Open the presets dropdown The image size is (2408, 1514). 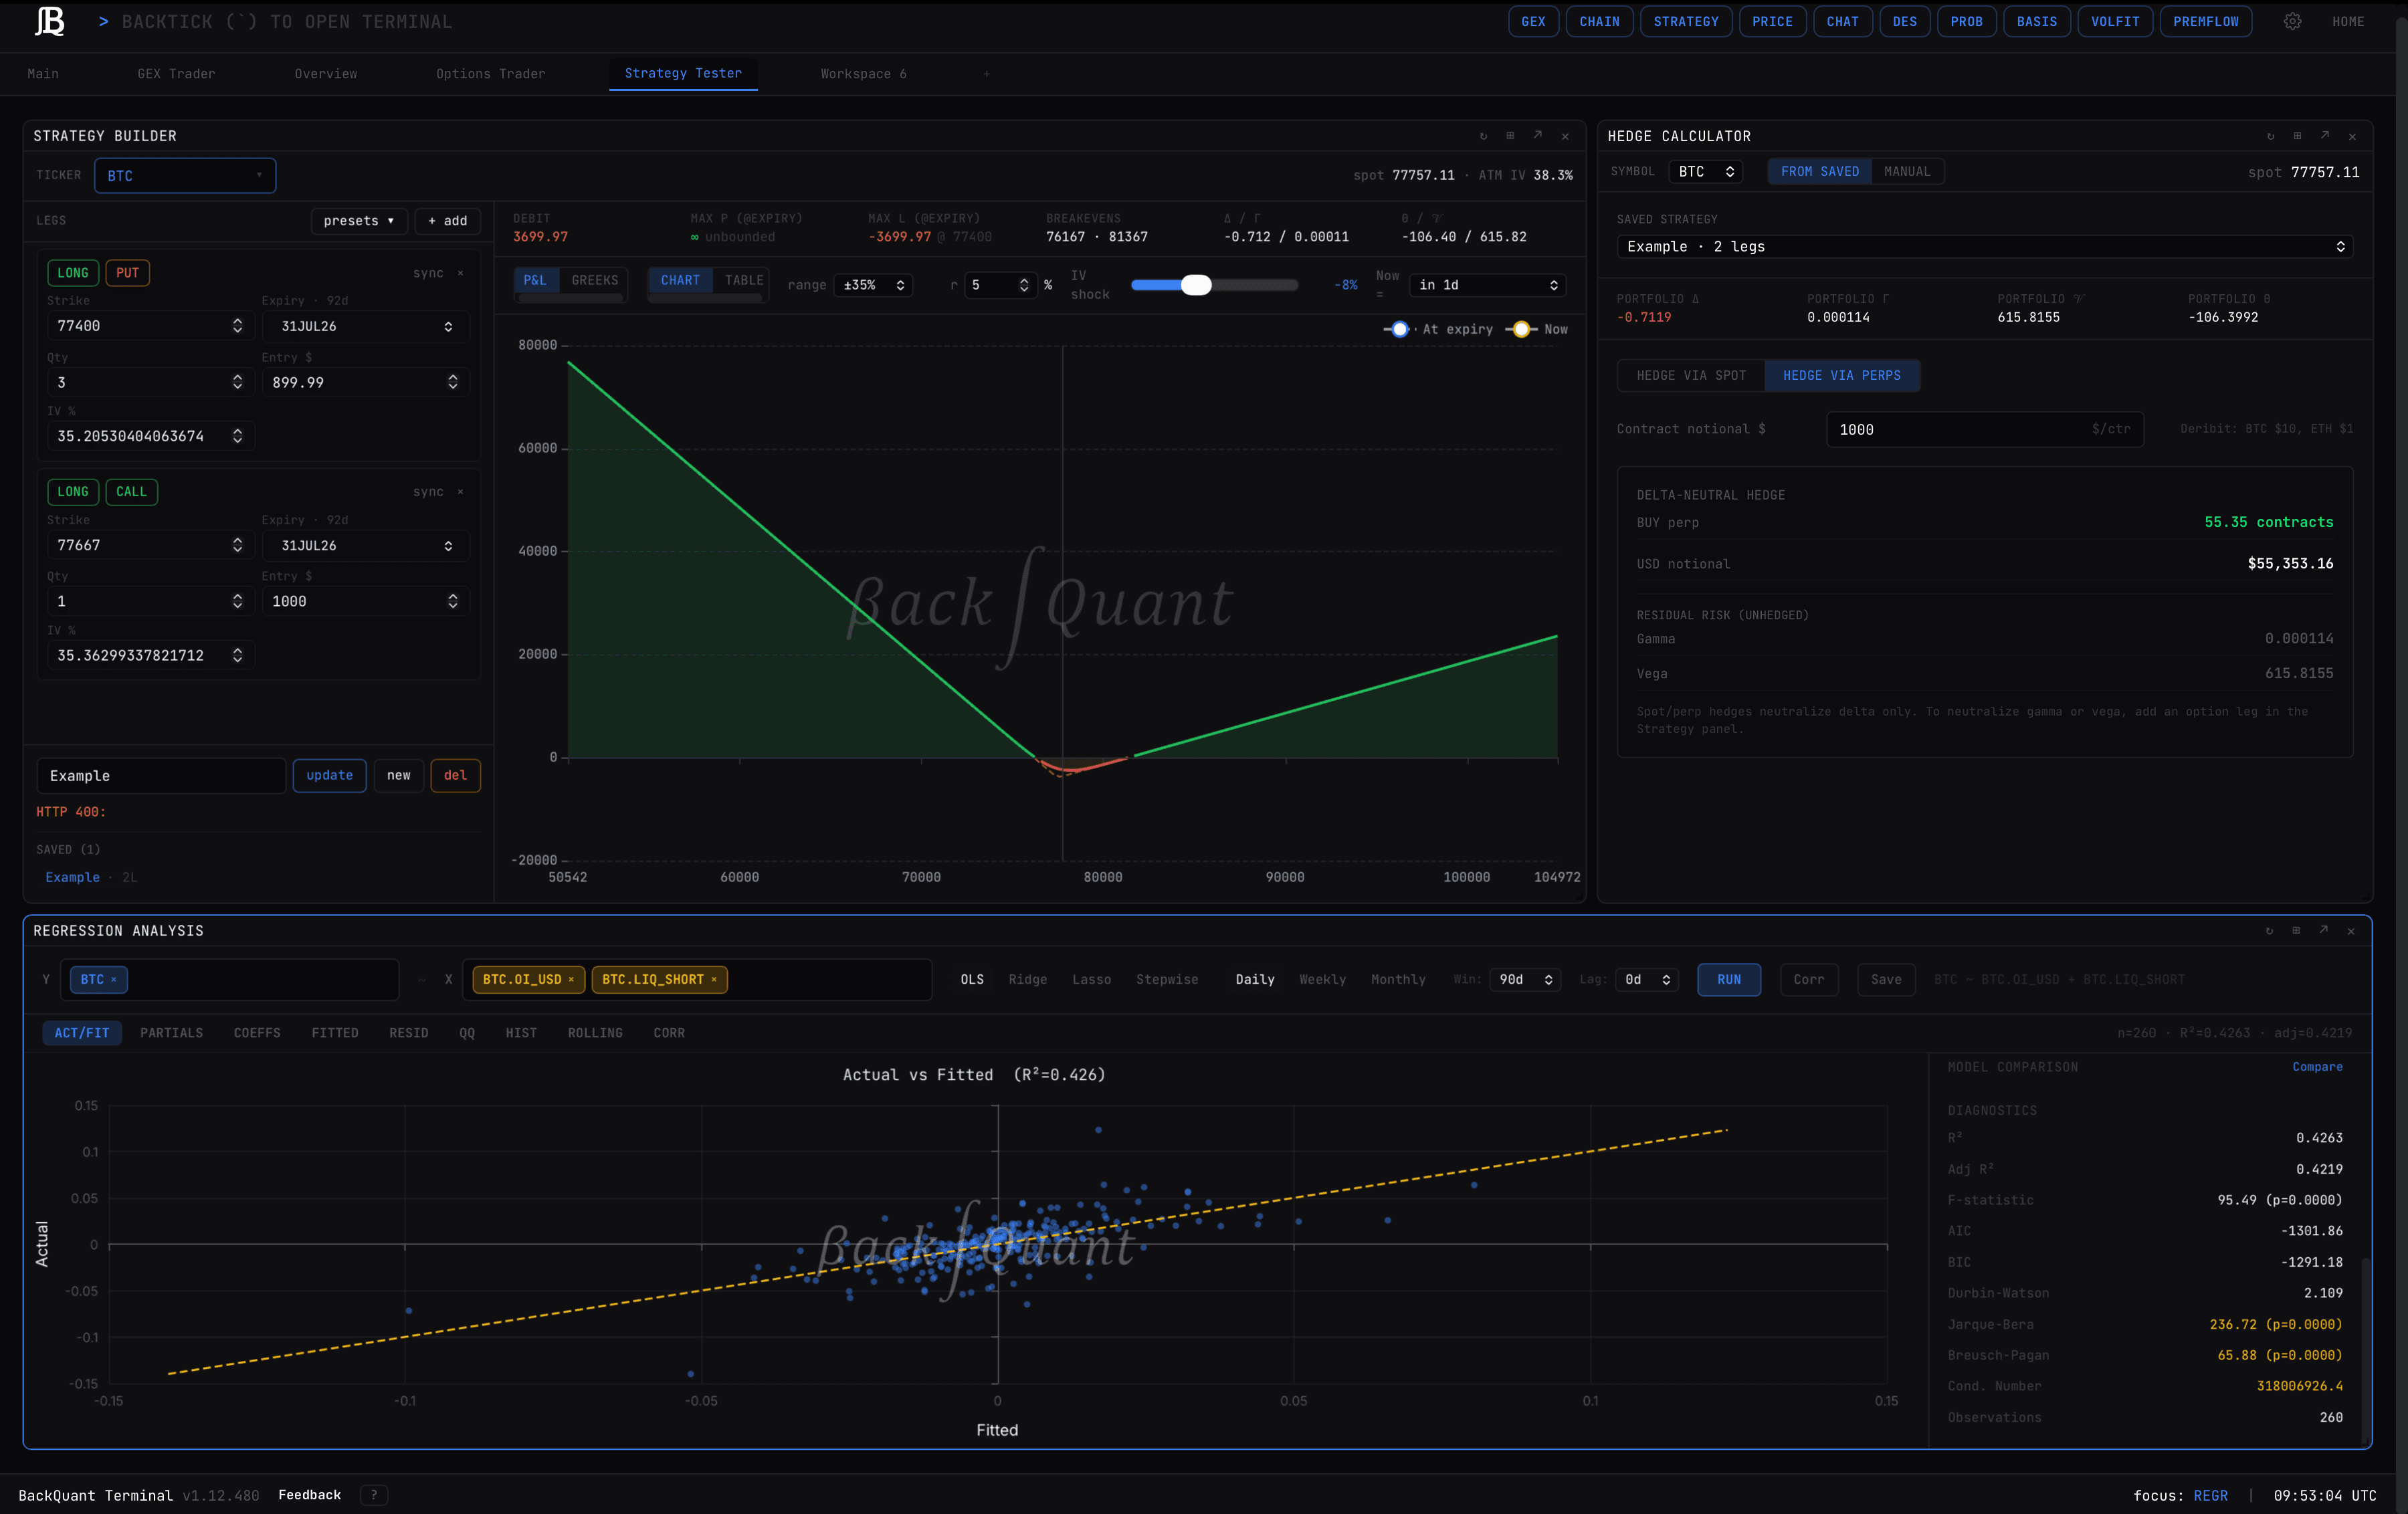(x=359, y=221)
